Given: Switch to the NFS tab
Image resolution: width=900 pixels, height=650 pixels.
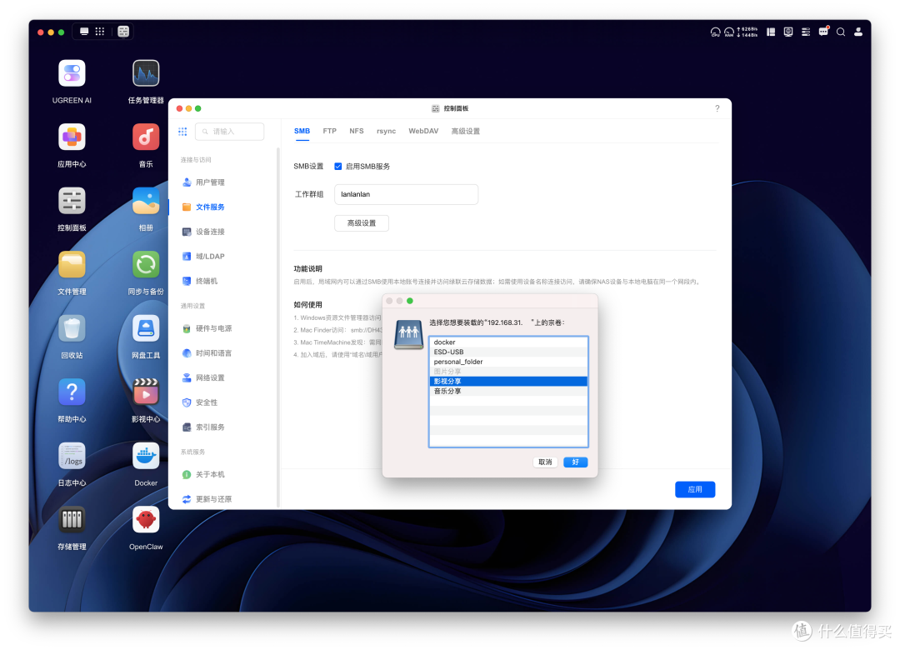Looking at the screenshot, I should pyautogui.click(x=357, y=131).
